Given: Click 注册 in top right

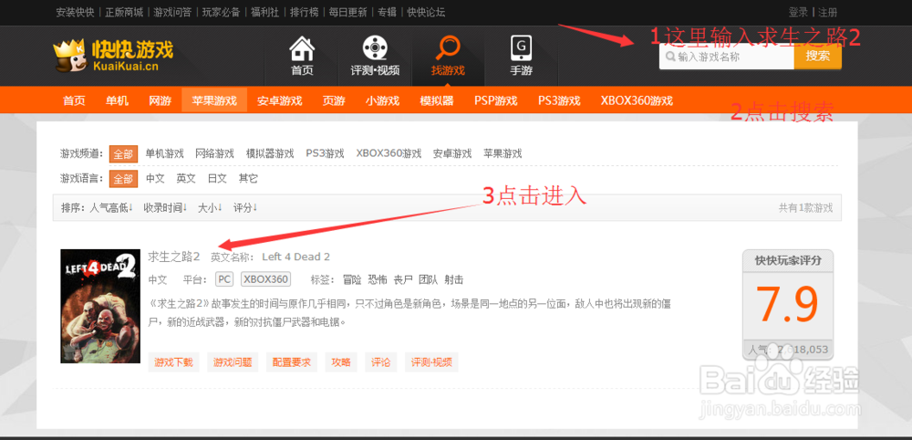Looking at the screenshot, I should pos(828,12).
